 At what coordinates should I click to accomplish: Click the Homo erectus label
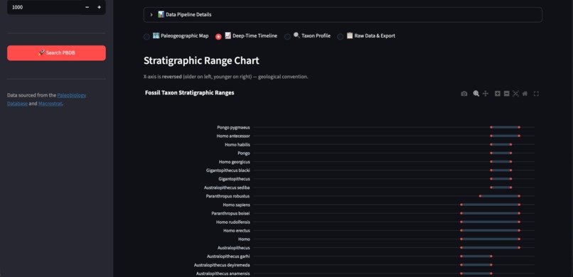pos(237,231)
